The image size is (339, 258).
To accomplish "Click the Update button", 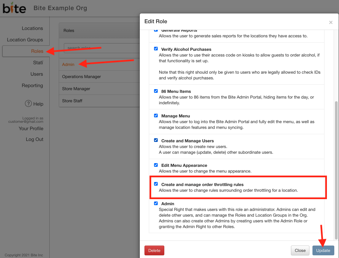I will [x=323, y=250].
